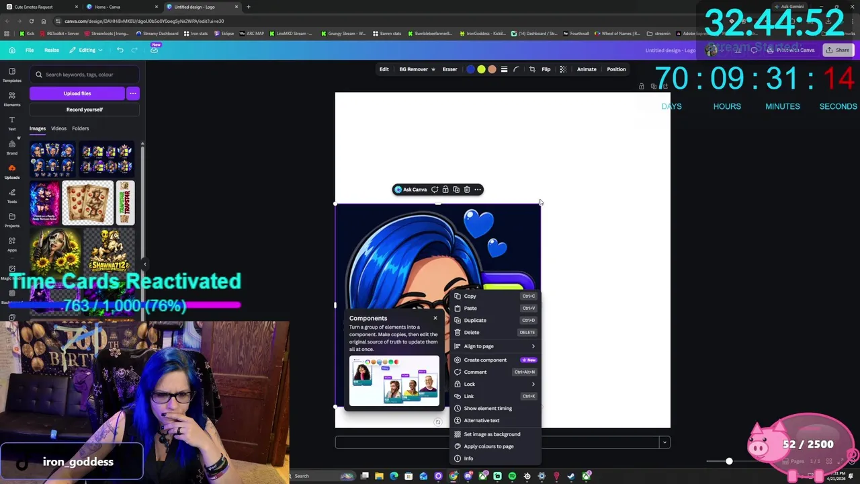Viewport: 860px width, 484px height.
Task: Choose Paste in context menu
Action: tap(496, 308)
